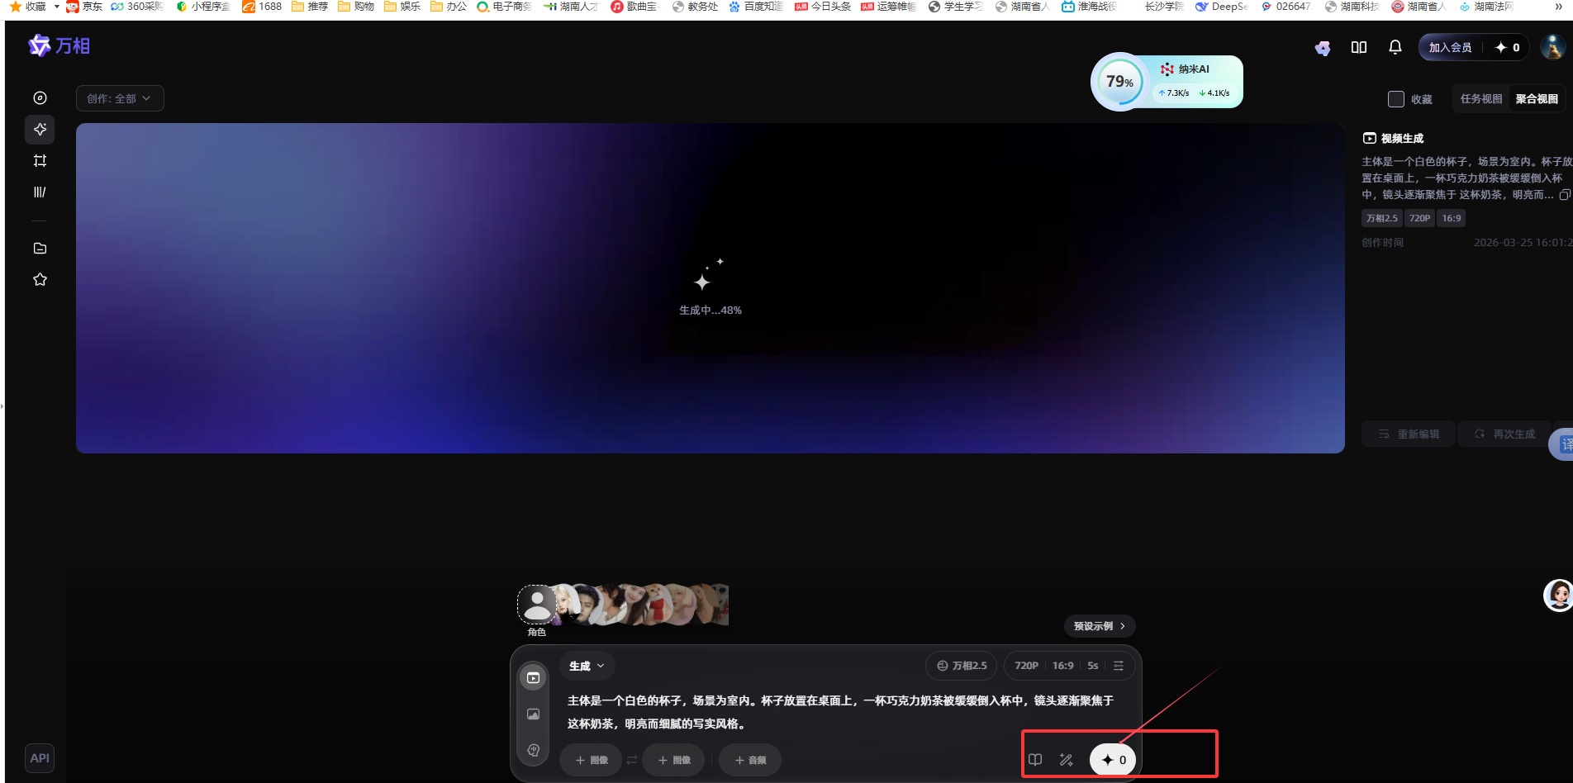Image resolution: width=1573 pixels, height=783 pixels.
Task: Click the credits balance star in header
Action: tap(1507, 48)
